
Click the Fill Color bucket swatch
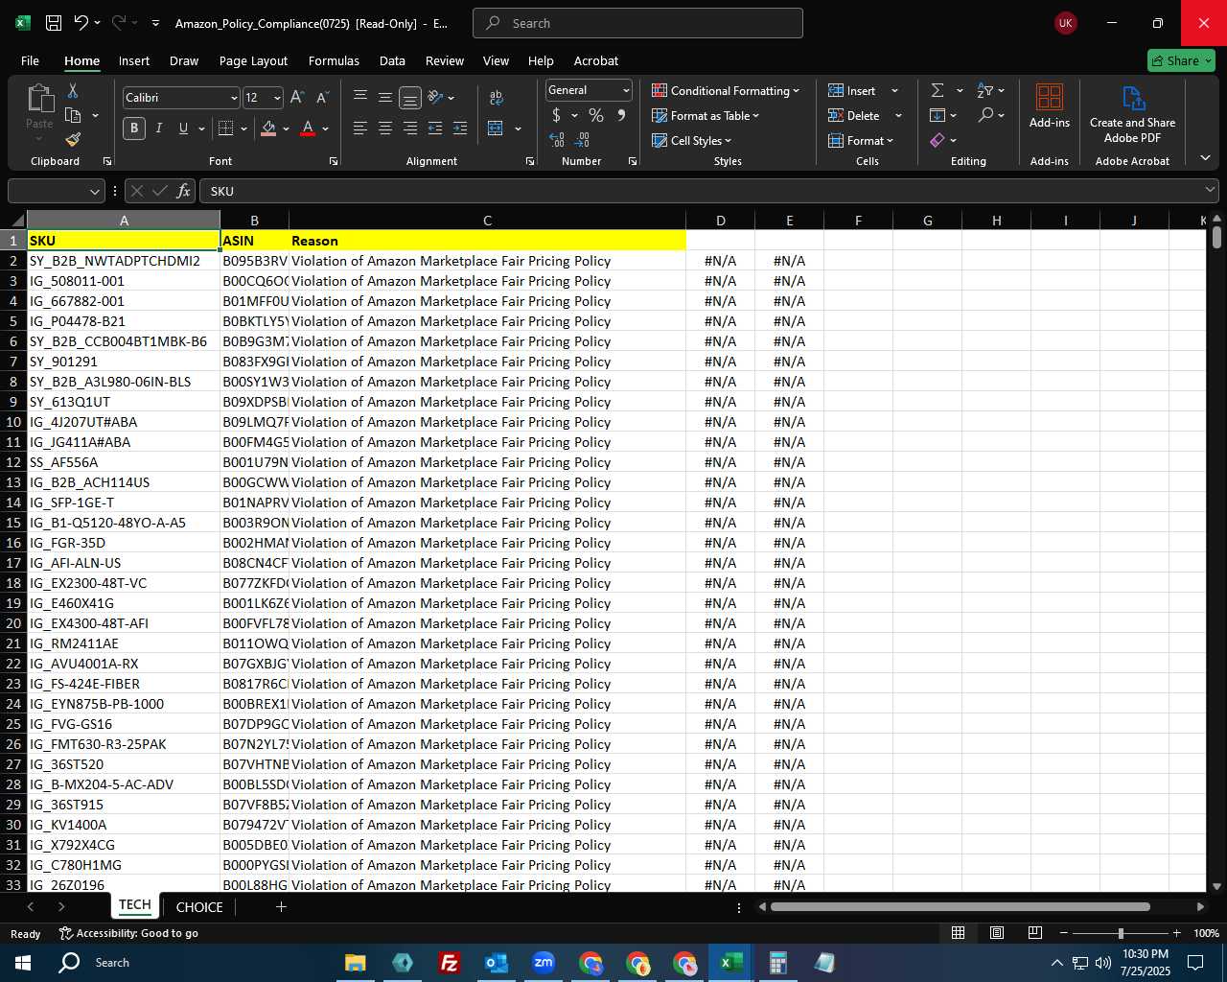coord(268,129)
